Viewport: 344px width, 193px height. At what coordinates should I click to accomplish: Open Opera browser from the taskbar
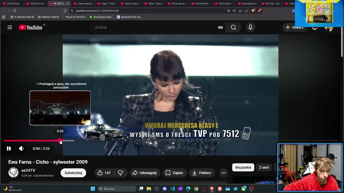click(x=204, y=189)
